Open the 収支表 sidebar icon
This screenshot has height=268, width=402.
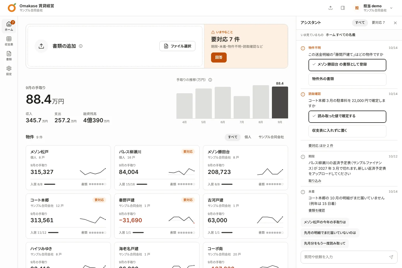(x=9, y=41)
